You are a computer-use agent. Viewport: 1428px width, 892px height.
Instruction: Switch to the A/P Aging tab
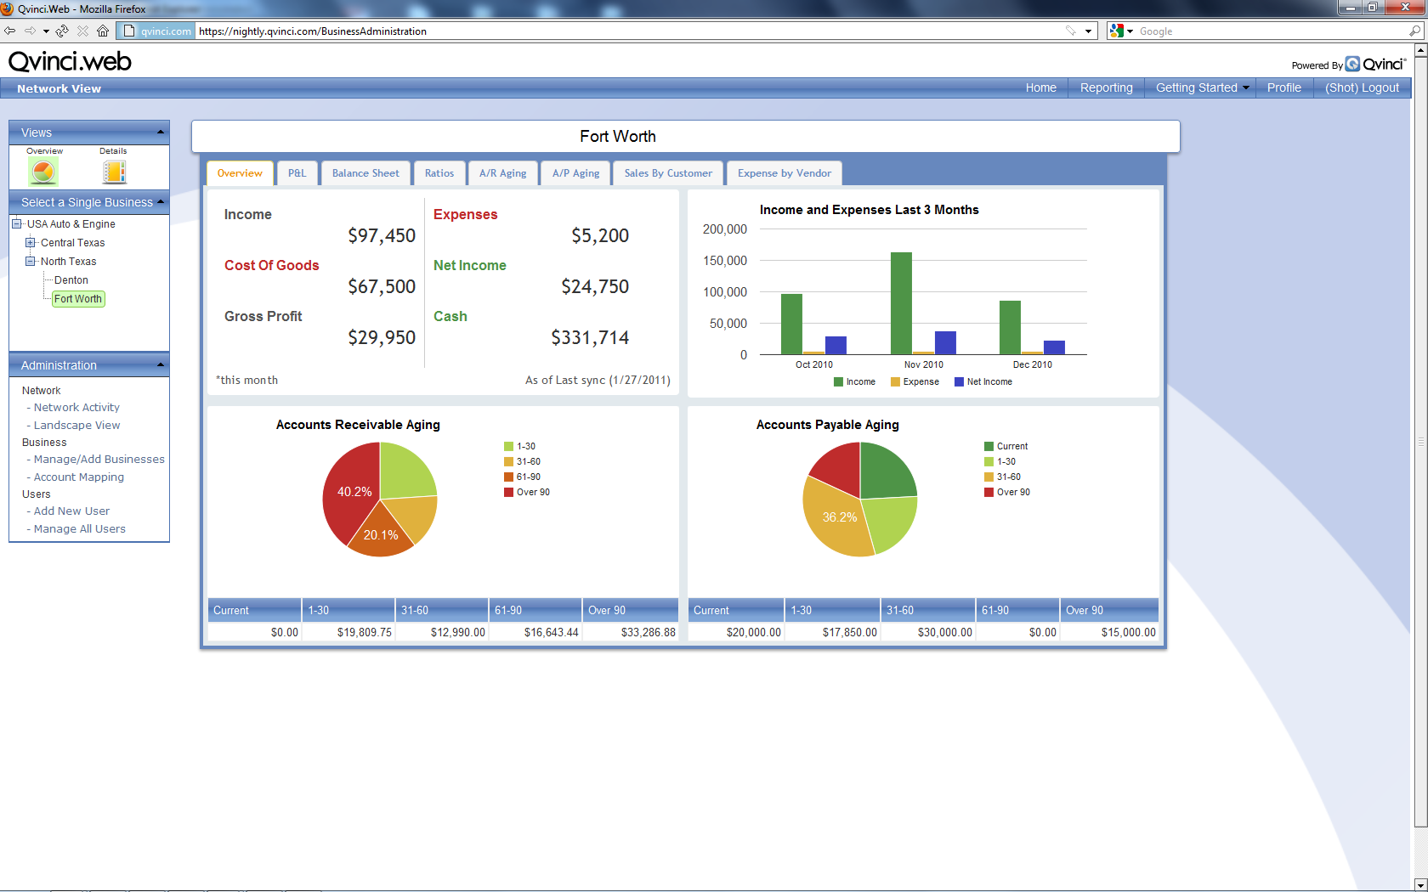(x=576, y=173)
